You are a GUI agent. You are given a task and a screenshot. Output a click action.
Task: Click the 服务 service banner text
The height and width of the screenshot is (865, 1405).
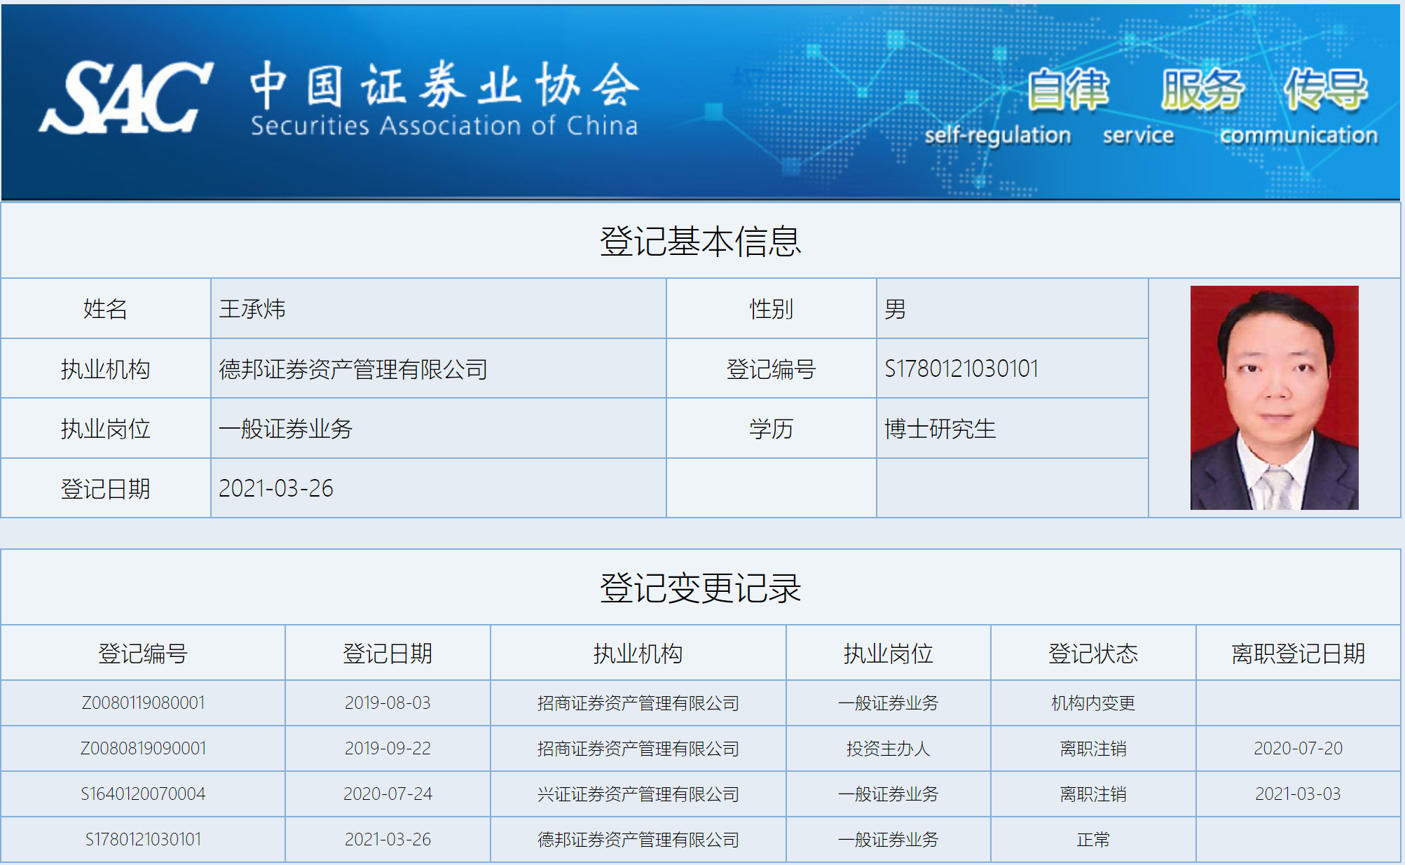(1202, 91)
